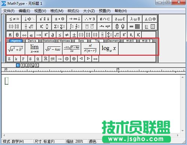Switch to the Derivs tab
The width and height of the screenshot is (187, 145).
[x=32, y=41]
